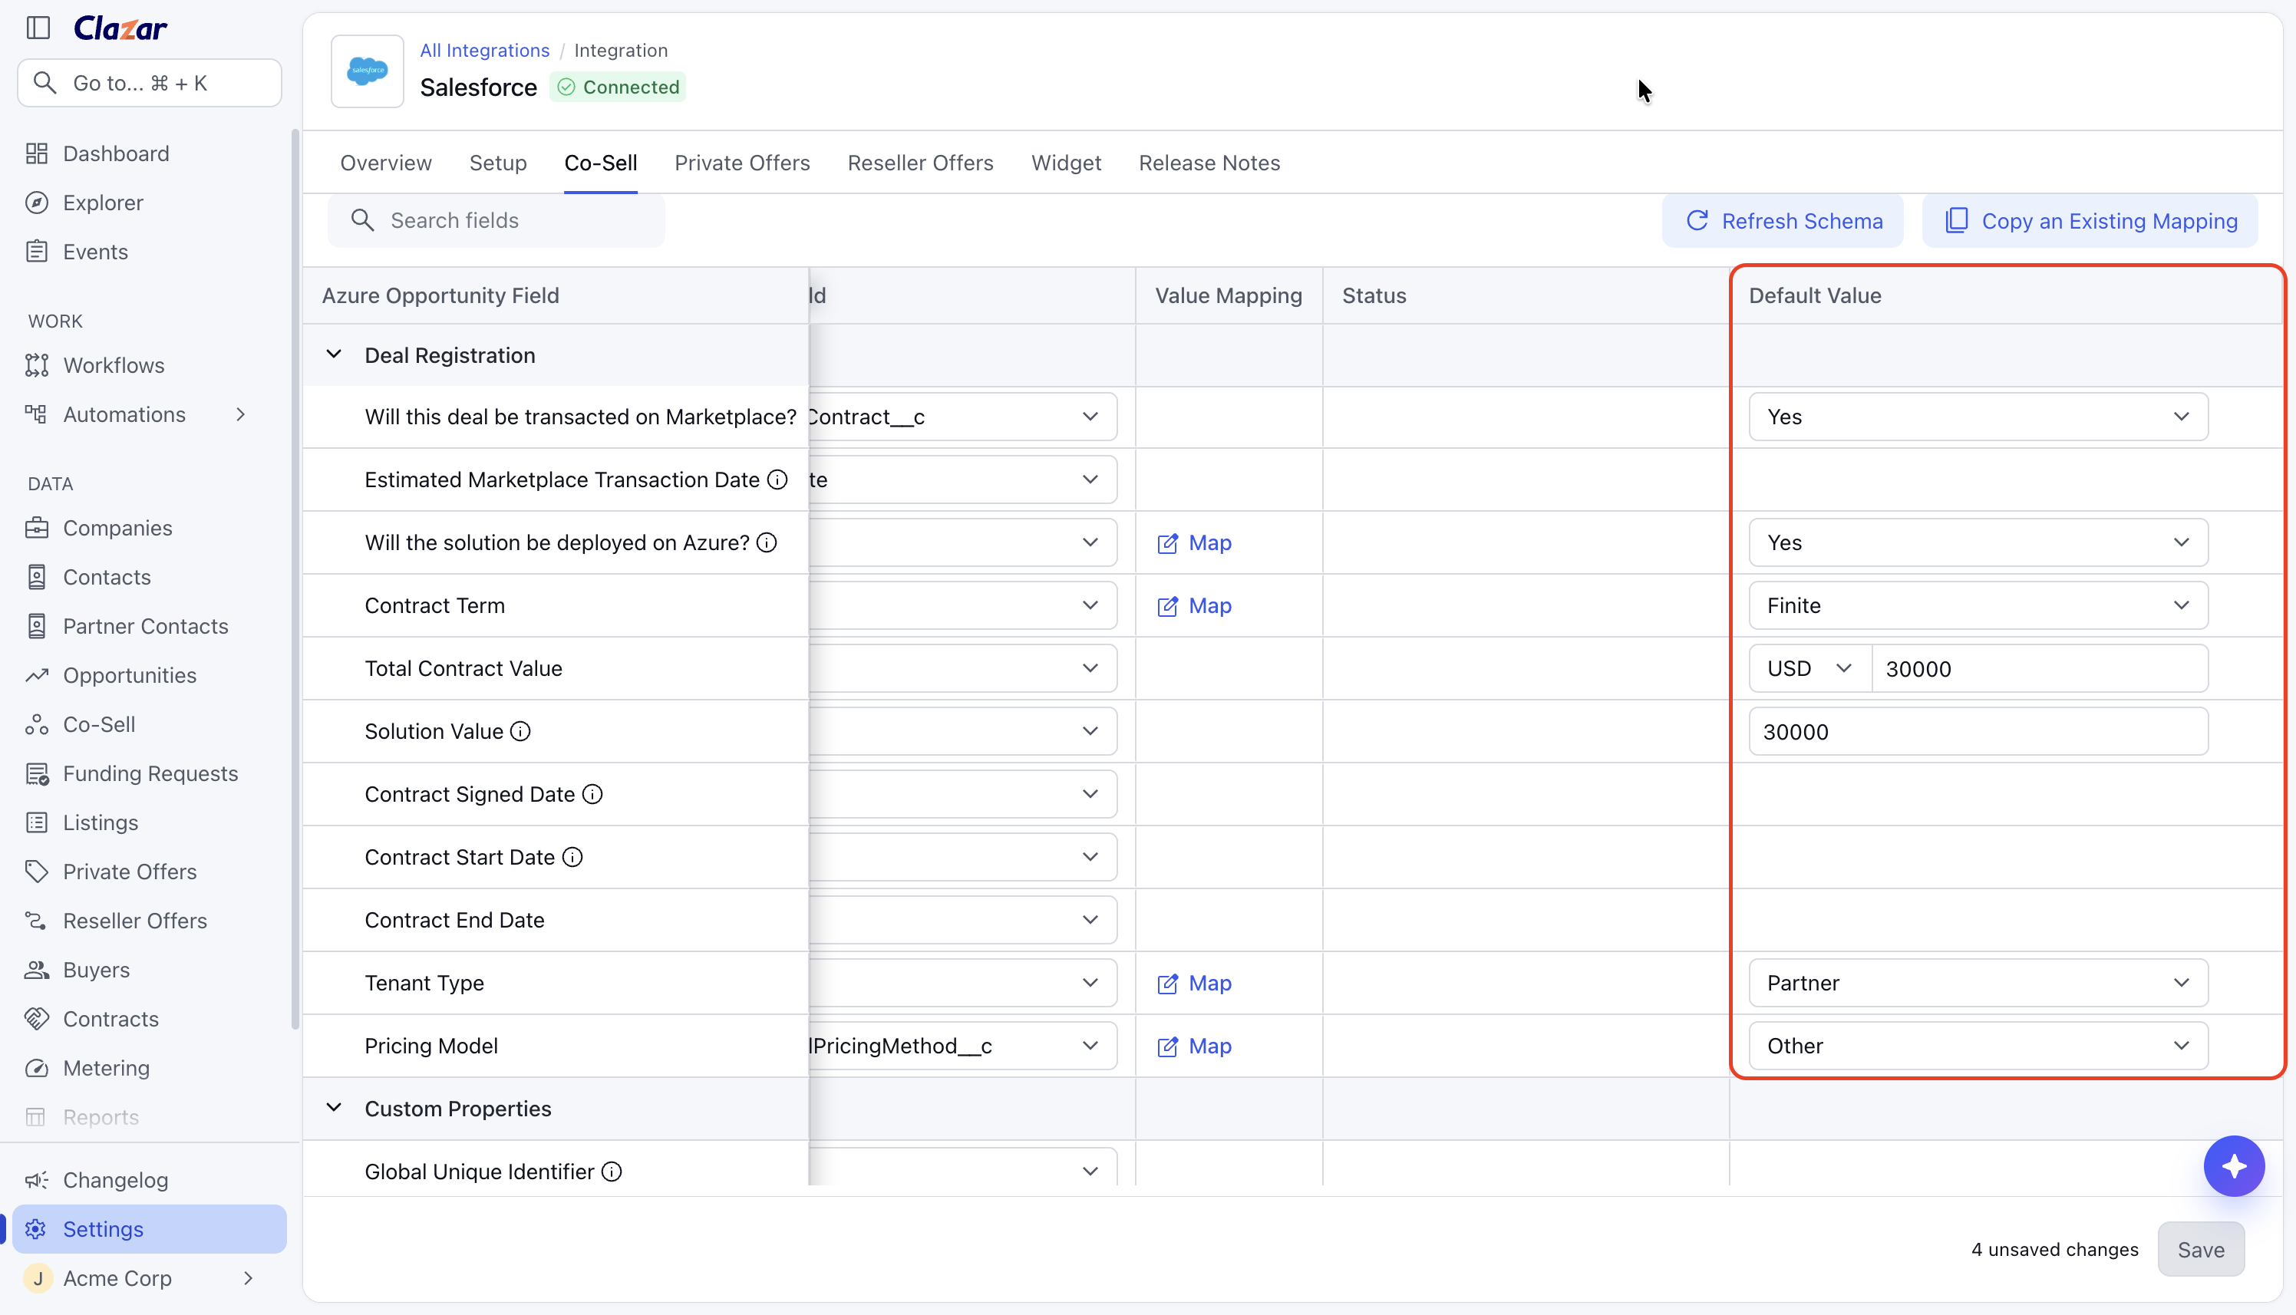Toggle the sidebar collapse icon
The width and height of the screenshot is (2296, 1315).
pyautogui.click(x=38, y=27)
